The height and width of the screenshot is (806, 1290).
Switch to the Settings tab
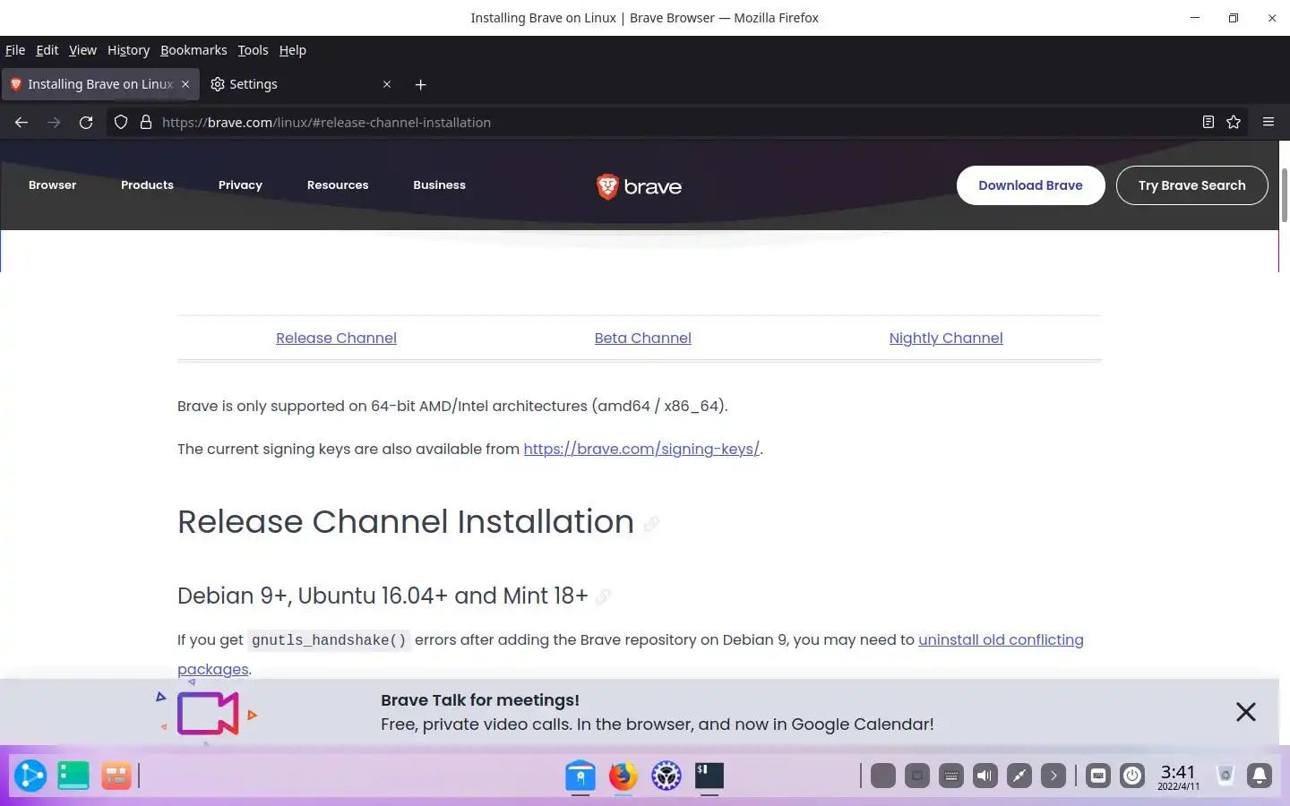pyautogui.click(x=300, y=84)
